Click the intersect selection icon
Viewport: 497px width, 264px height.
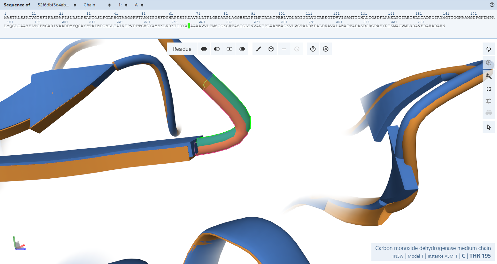tap(229, 49)
